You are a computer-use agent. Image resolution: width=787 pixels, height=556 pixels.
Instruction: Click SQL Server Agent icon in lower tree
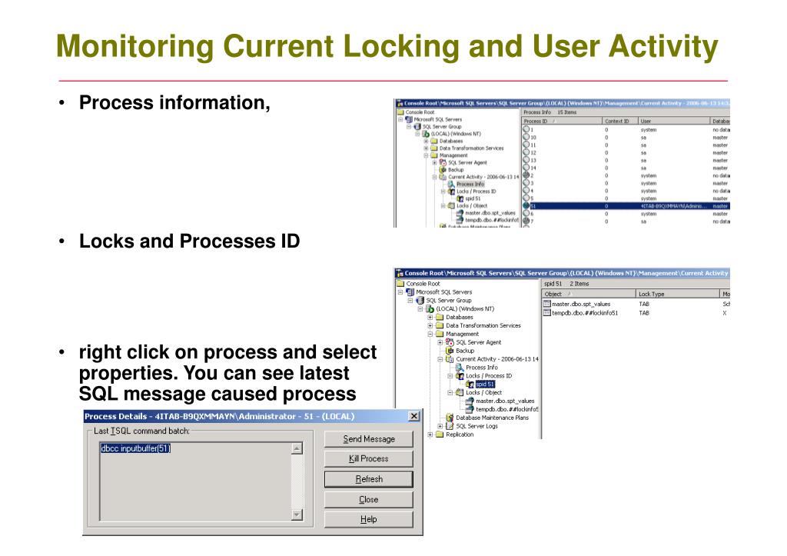(x=448, y=342)
